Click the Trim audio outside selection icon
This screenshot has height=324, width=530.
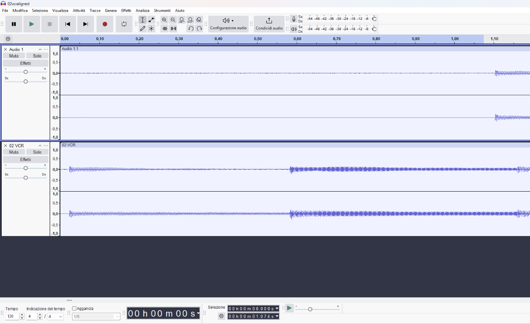pyautogui.click(x=164, y=29)
